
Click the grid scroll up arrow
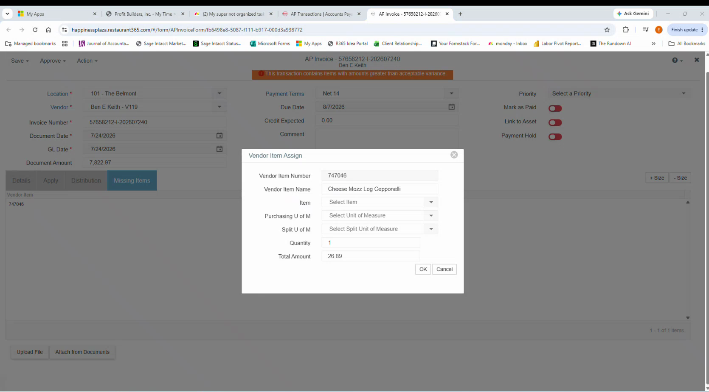pyautogui.click(x=688, y=202)
